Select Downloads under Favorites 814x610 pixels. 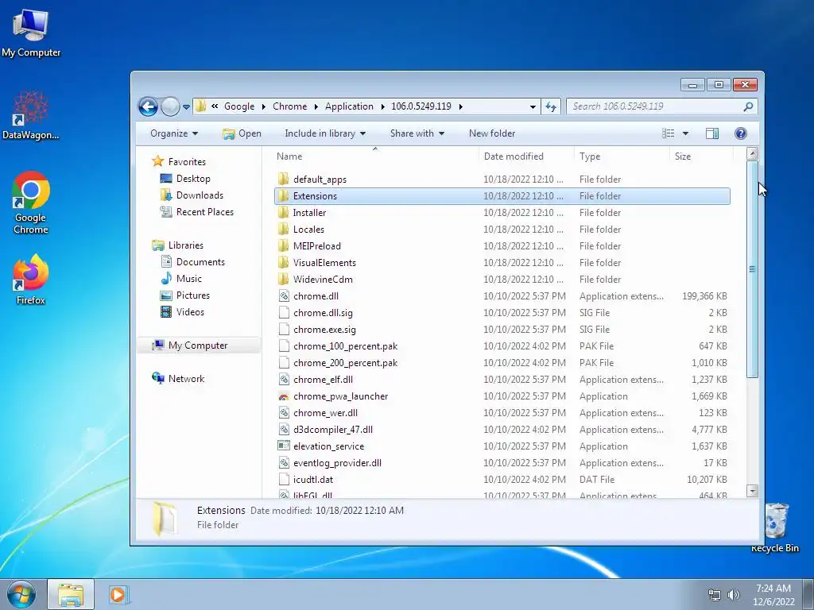tap(192, 195)
